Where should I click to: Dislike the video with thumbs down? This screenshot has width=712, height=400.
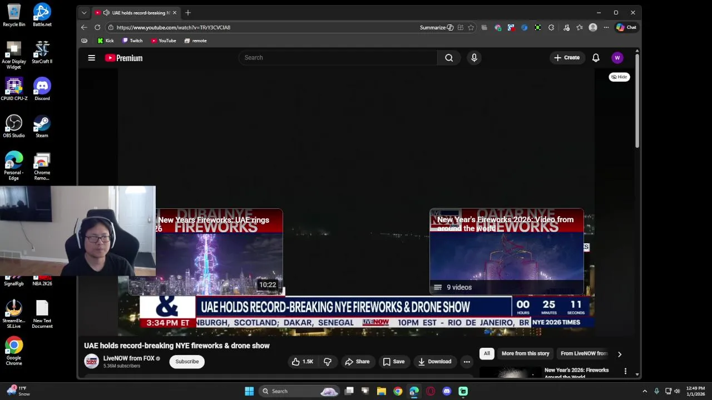(x=328, y=362)
